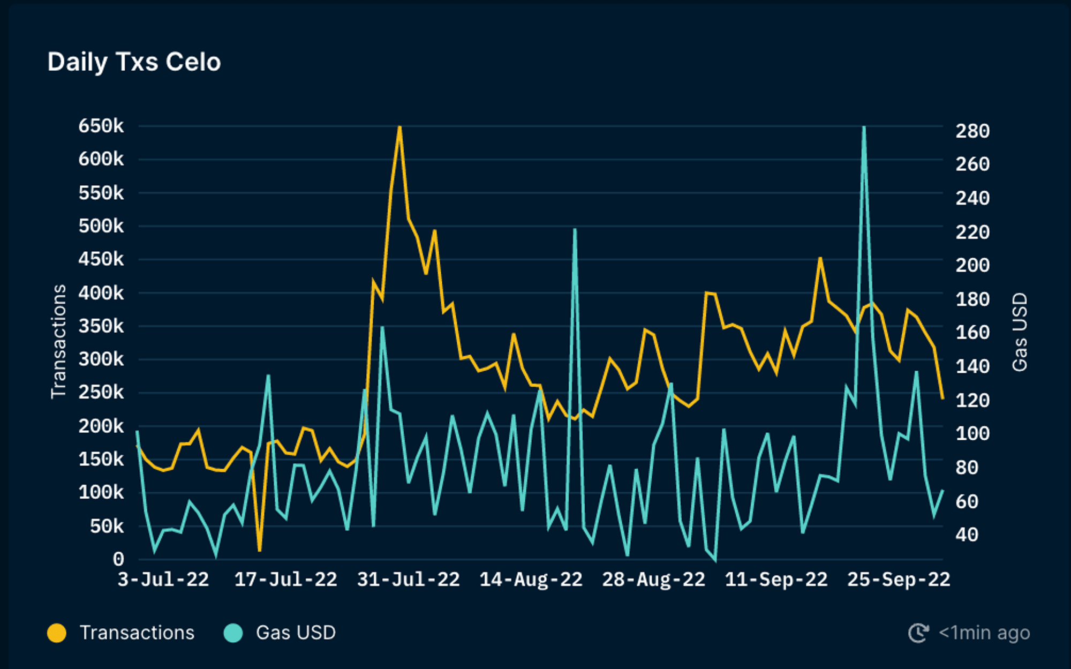Click the "200k" left axis label
This screenshot has height=669, width=1071.
pos(101,426)
